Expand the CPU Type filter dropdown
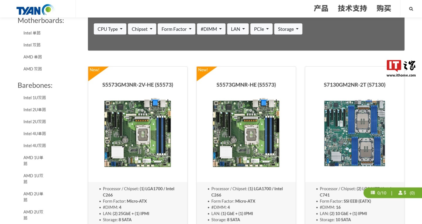422x224 pixels. [x=110, y=29]
